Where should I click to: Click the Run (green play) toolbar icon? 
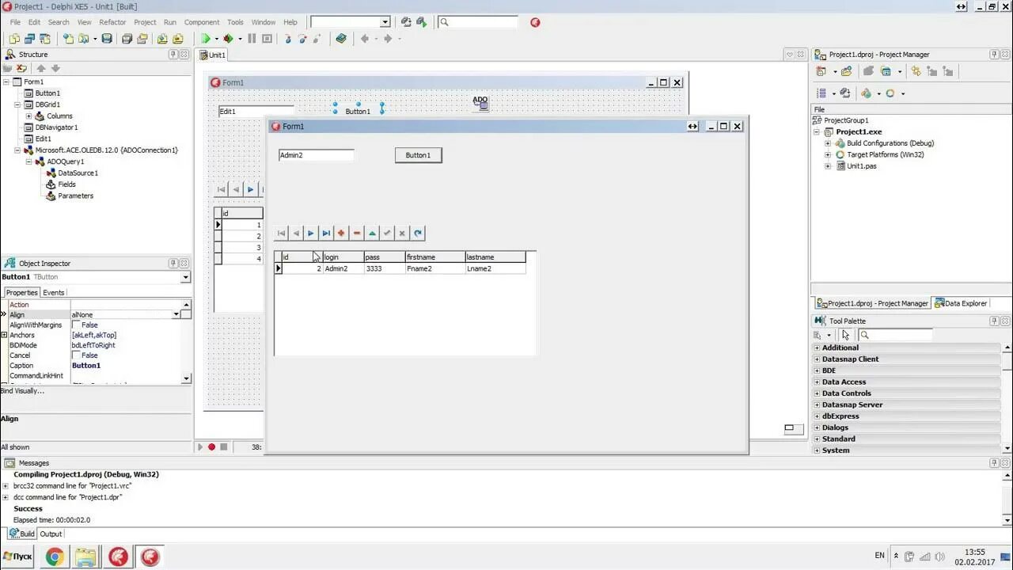(x=206, y=38)
